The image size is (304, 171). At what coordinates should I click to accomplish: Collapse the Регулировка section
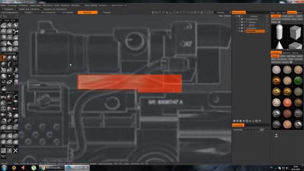(1, 53)
